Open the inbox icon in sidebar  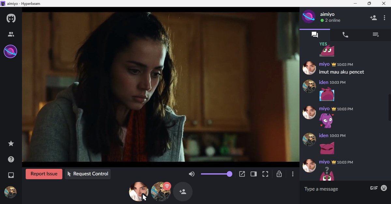tap(11, 175)
